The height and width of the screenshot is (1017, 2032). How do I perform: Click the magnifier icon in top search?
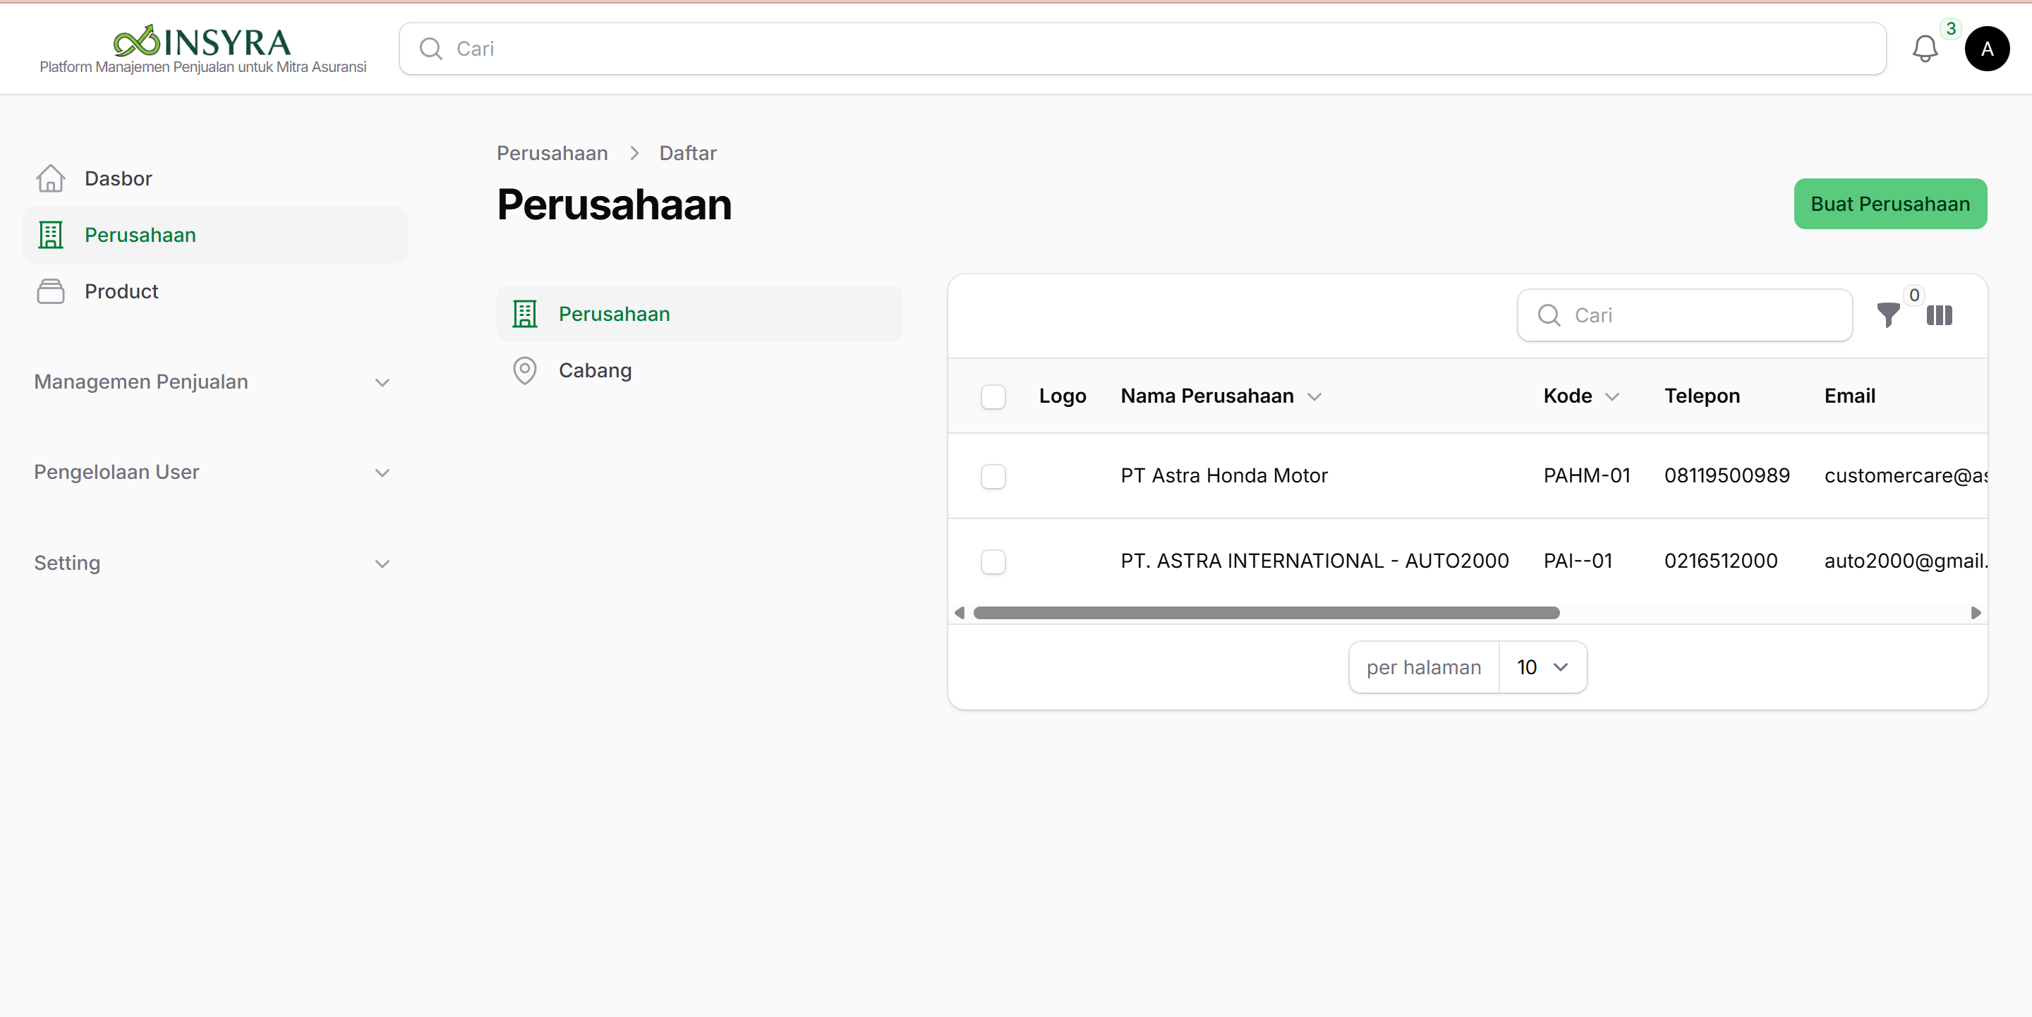coord(430,49)
